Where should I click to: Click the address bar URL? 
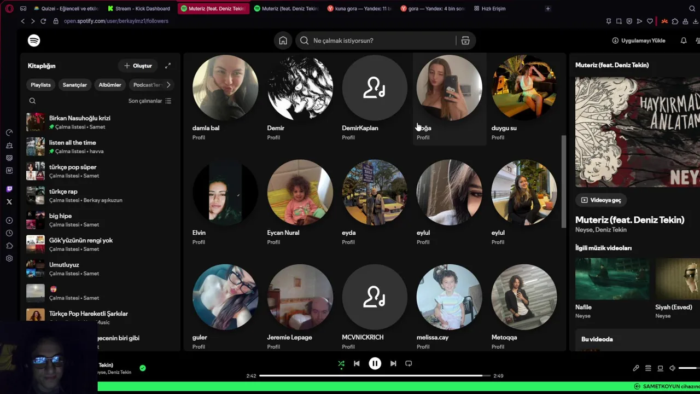click(116, 21)
